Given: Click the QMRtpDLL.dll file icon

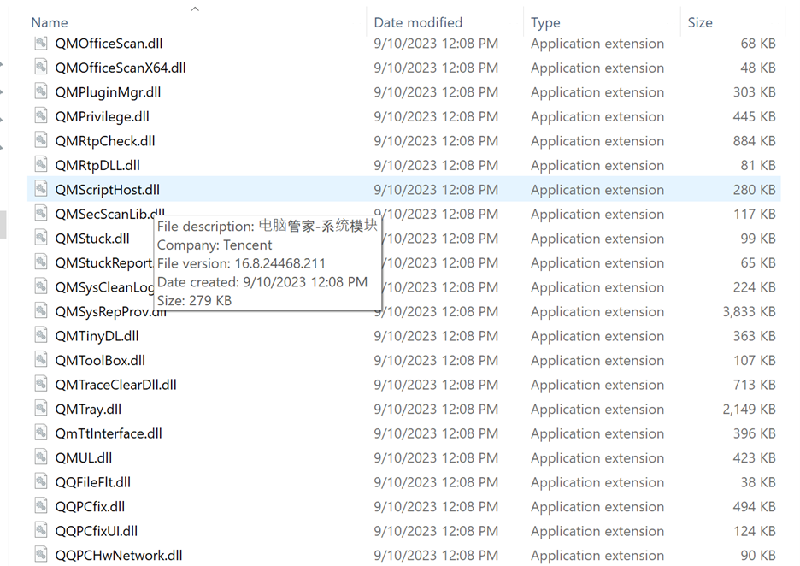Looking at the screenshot, I should tap(41, 164).
